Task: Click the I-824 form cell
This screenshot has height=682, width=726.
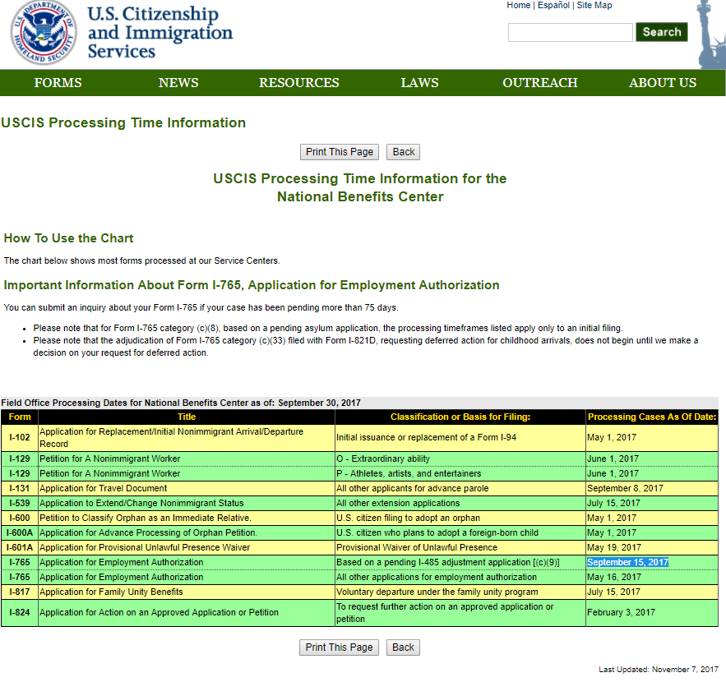Action: 20,613
